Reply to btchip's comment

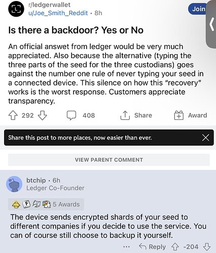click(x=152, y=247)
